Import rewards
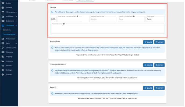The image size is (185, 107). coord(159,88)
